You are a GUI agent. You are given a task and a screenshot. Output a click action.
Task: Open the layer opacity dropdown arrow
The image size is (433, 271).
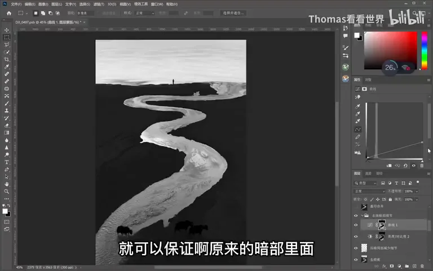click(x=417, y=191)
